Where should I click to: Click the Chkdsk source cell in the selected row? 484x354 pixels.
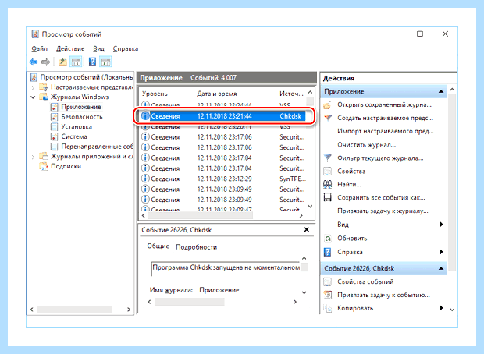290,116
